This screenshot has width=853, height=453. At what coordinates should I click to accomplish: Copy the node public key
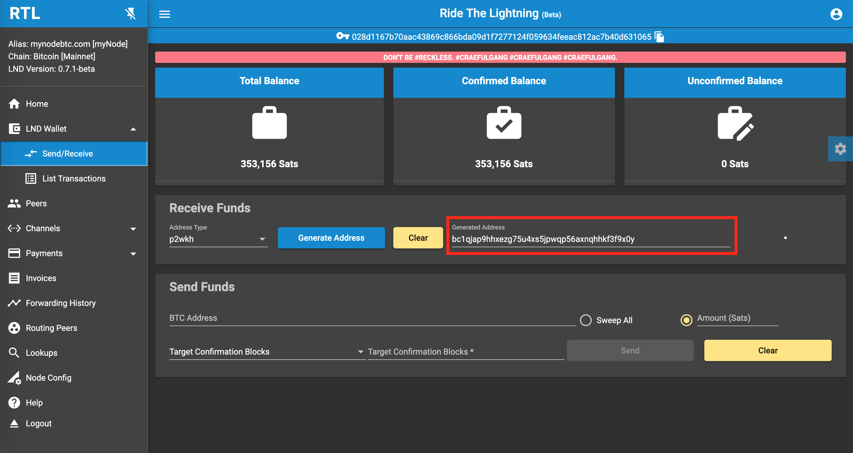pyautogui.click(x=659, y=37)
